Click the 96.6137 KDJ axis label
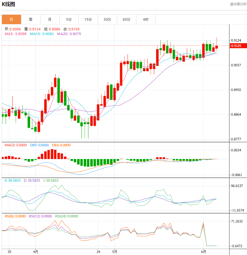 (237, 186)
